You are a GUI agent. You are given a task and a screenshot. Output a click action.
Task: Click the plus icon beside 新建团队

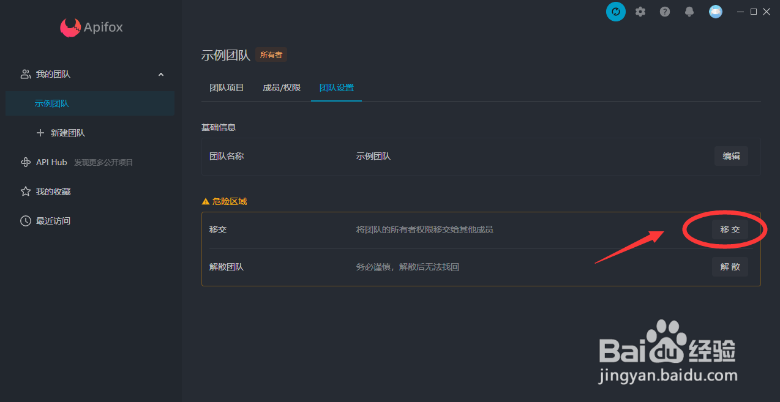click(x=40, y=133)
